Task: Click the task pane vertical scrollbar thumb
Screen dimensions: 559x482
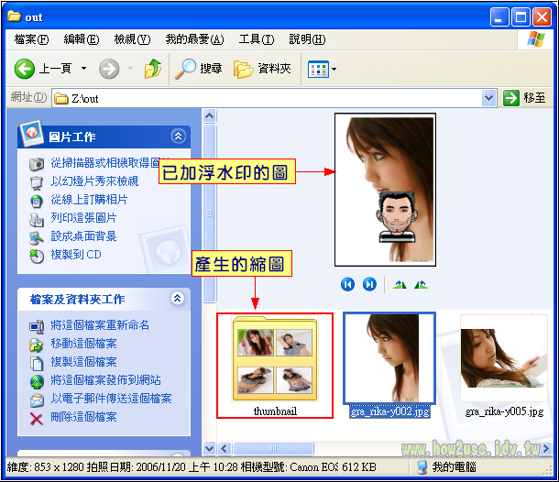Action: 209,214
